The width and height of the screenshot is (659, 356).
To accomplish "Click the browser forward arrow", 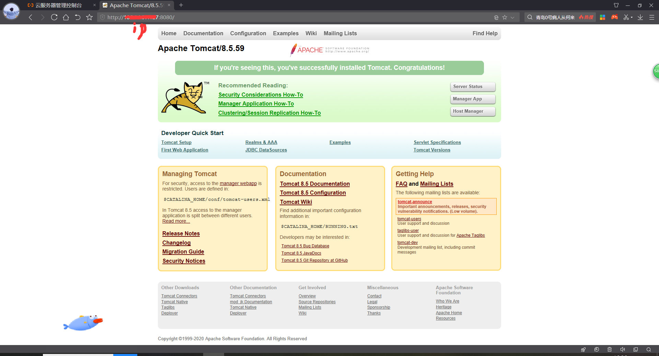I will coord(43,17).
